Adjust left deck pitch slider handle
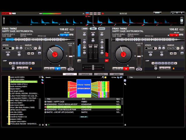The image size is (186, 140). pos(71,56)
